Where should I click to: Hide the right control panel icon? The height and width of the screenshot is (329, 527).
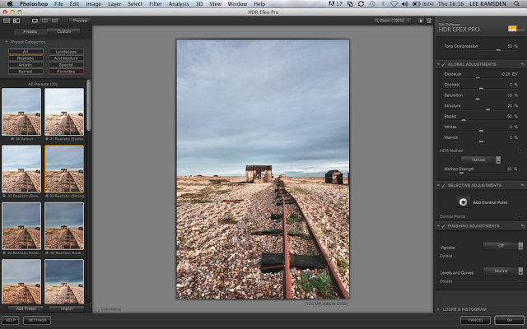tap(429, 21)
